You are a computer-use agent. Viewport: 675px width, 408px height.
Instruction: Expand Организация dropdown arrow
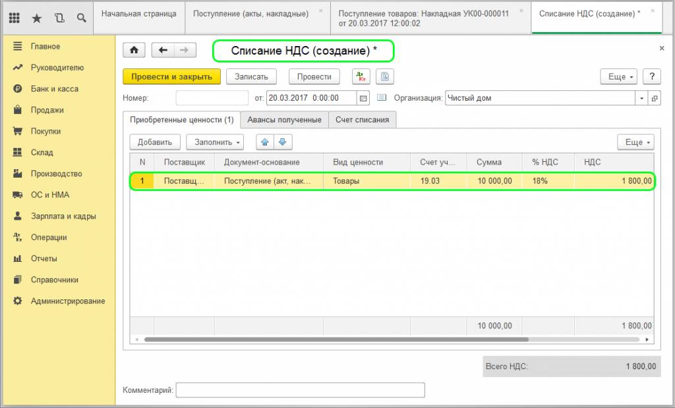(x=642, y=98)
